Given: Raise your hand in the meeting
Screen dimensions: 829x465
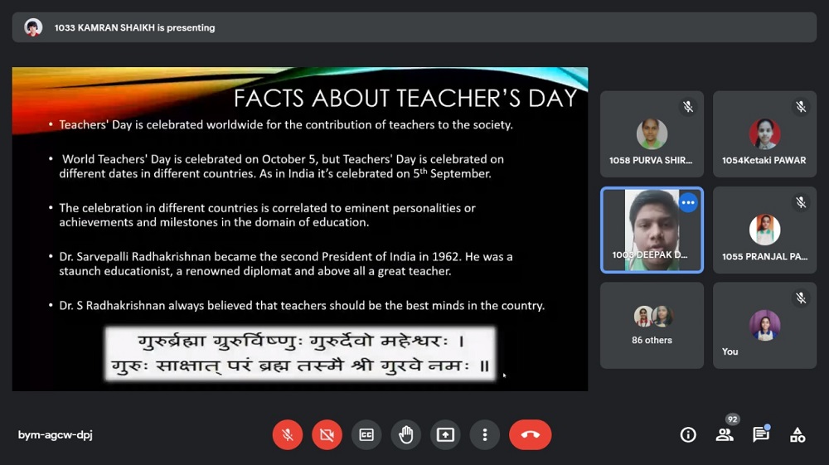Looking at the screenshot, I should pos(406,434).
